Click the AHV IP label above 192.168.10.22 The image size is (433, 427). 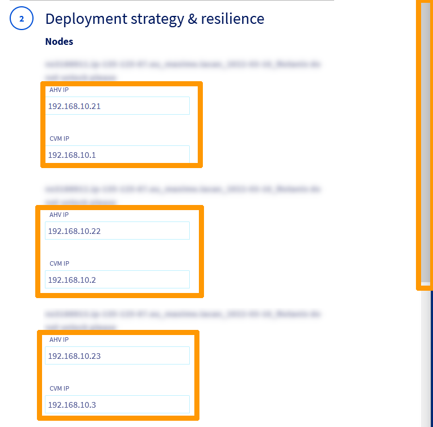pos(59,215)
